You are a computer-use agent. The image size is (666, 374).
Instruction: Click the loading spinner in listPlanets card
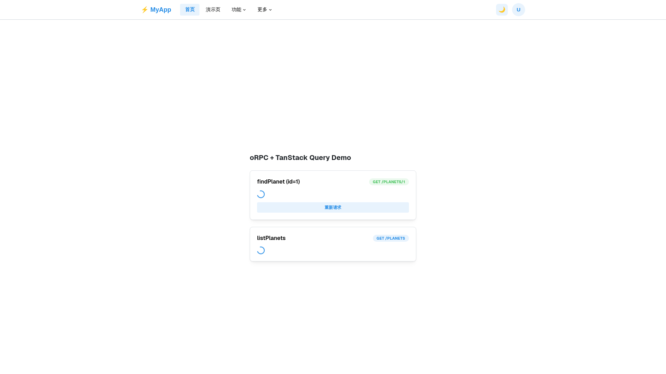[x=261, y=250]
